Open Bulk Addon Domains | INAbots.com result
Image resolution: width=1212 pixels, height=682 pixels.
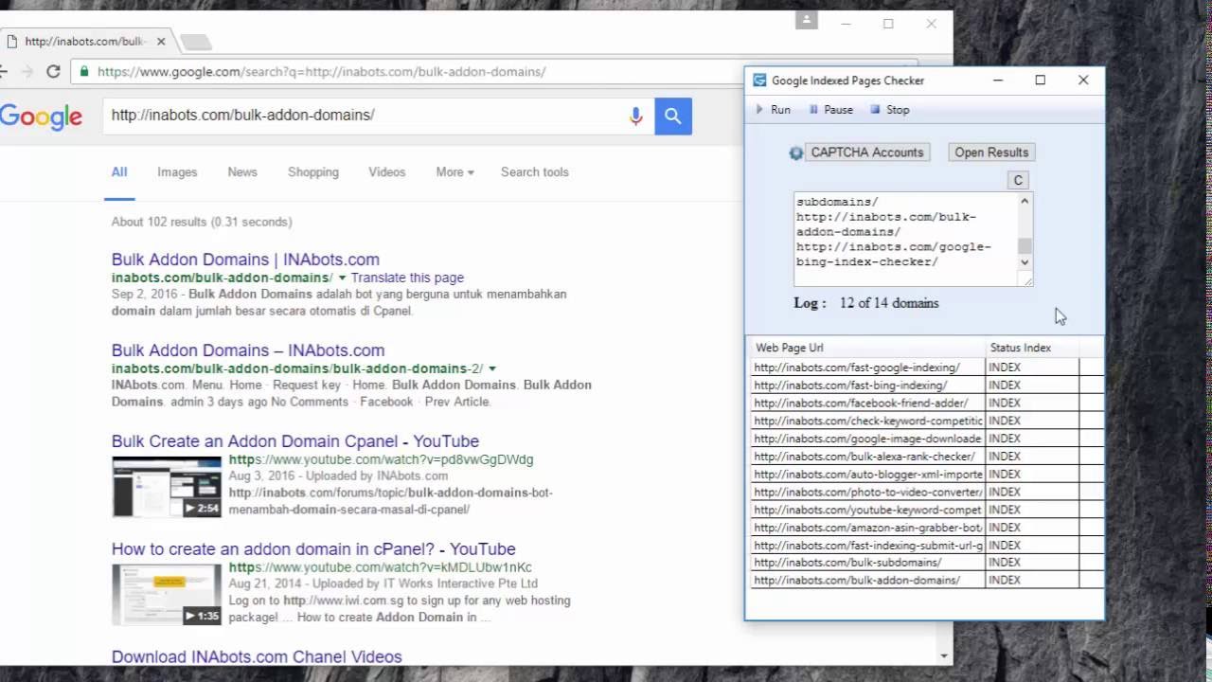[x=245, y=260]
